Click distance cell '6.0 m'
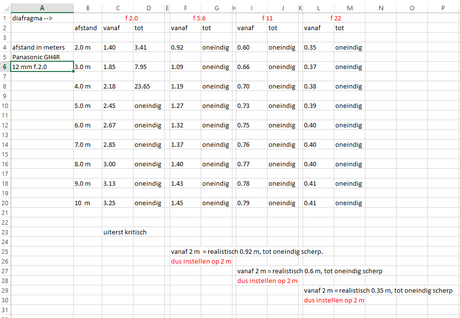460x318 pixels. point(88,125)
